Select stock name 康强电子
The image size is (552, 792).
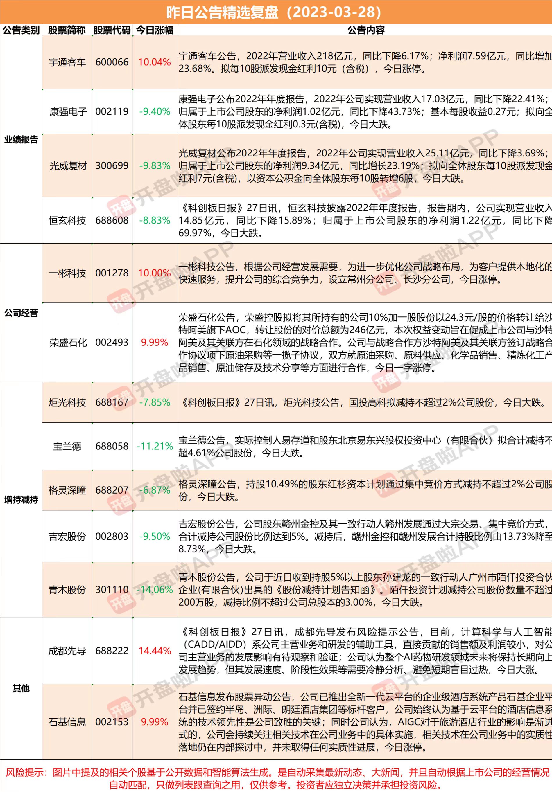[68, 111]
